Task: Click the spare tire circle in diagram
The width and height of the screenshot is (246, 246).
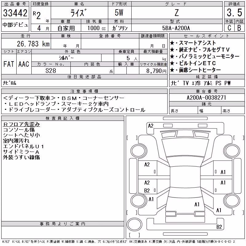Action: click(x=134, y=224)
